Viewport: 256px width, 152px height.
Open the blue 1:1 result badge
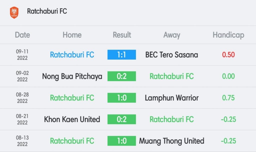point(122,55)
